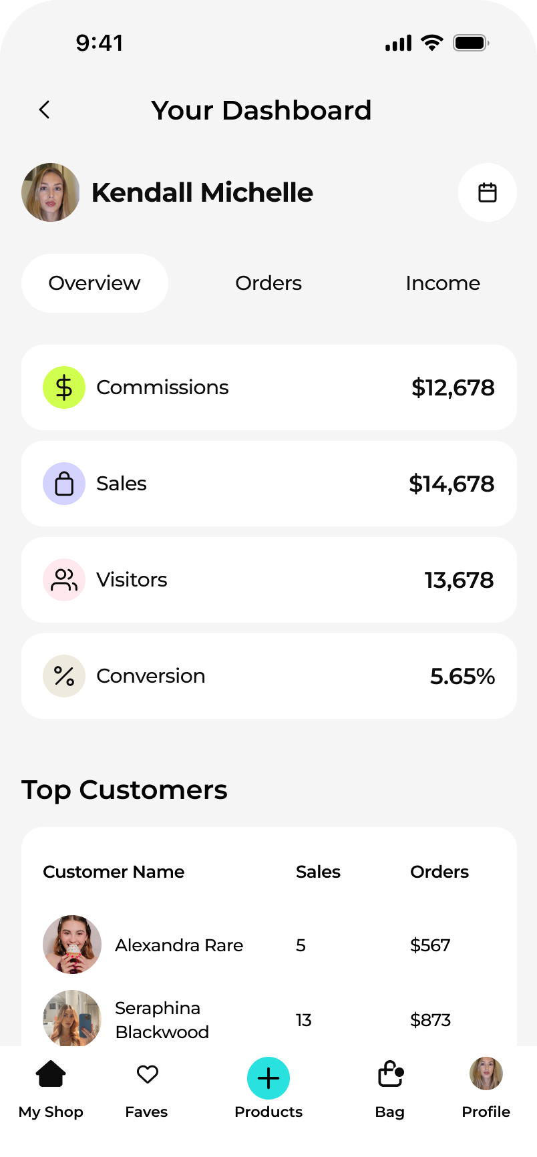Switch to the Orders tab
This screenshot has height=1157, width=537.
pyautogui.click(x=268, y=283)
